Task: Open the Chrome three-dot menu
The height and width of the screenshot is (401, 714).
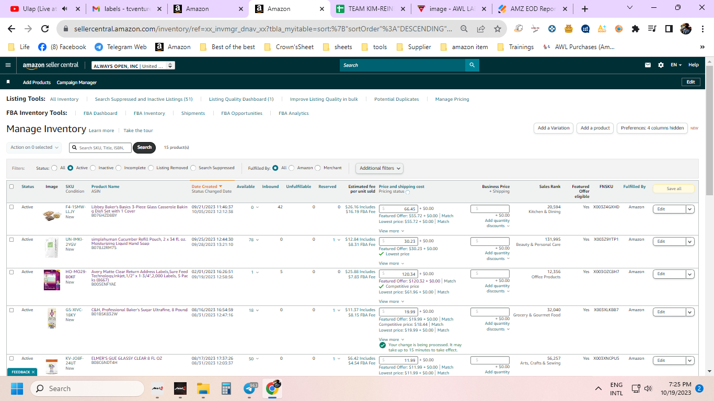Action: coord(703,29)
